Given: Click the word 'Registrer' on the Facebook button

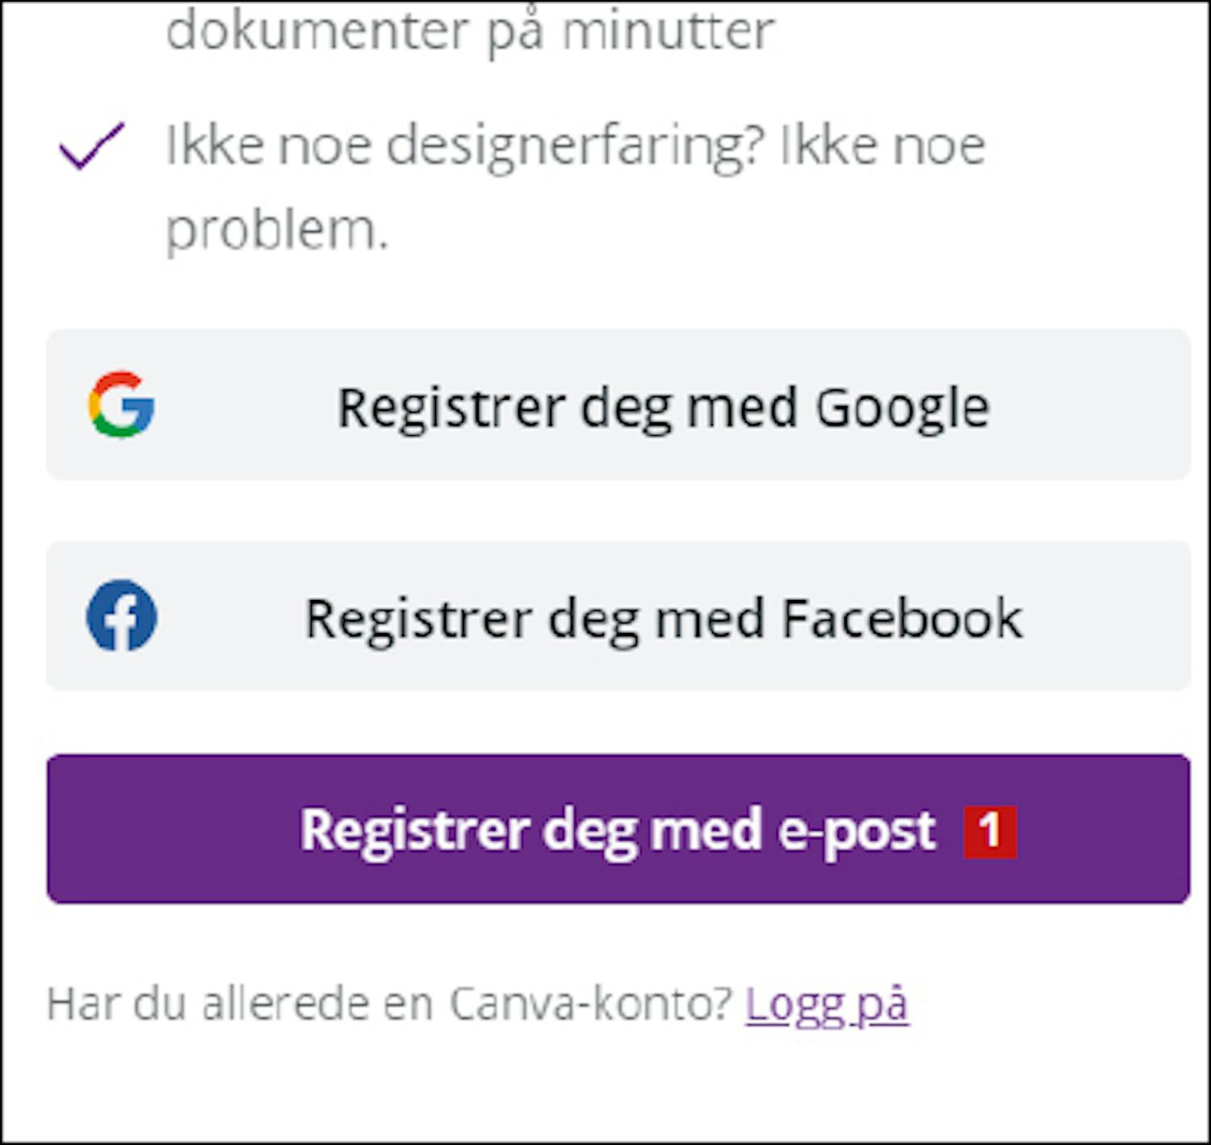Looking at the screenshot, I should click(x=418, y=619).
